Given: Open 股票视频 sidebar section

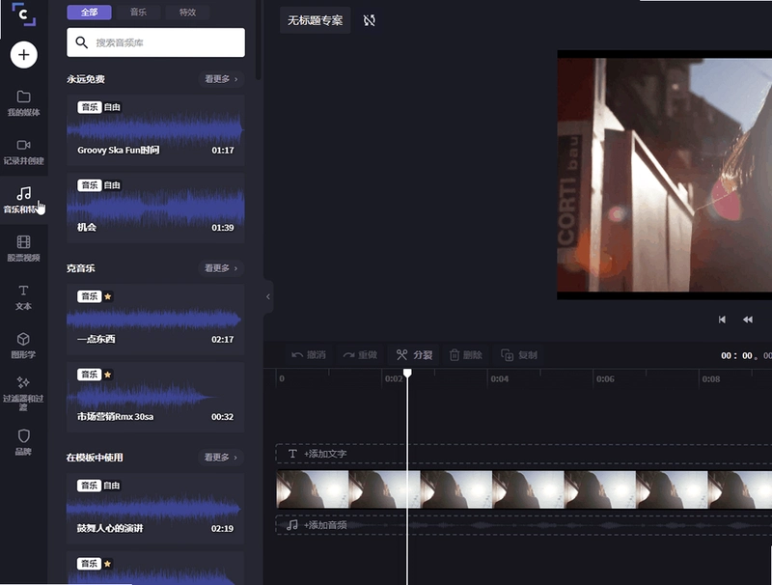Looking at the screenshot, I should (23, 248).
